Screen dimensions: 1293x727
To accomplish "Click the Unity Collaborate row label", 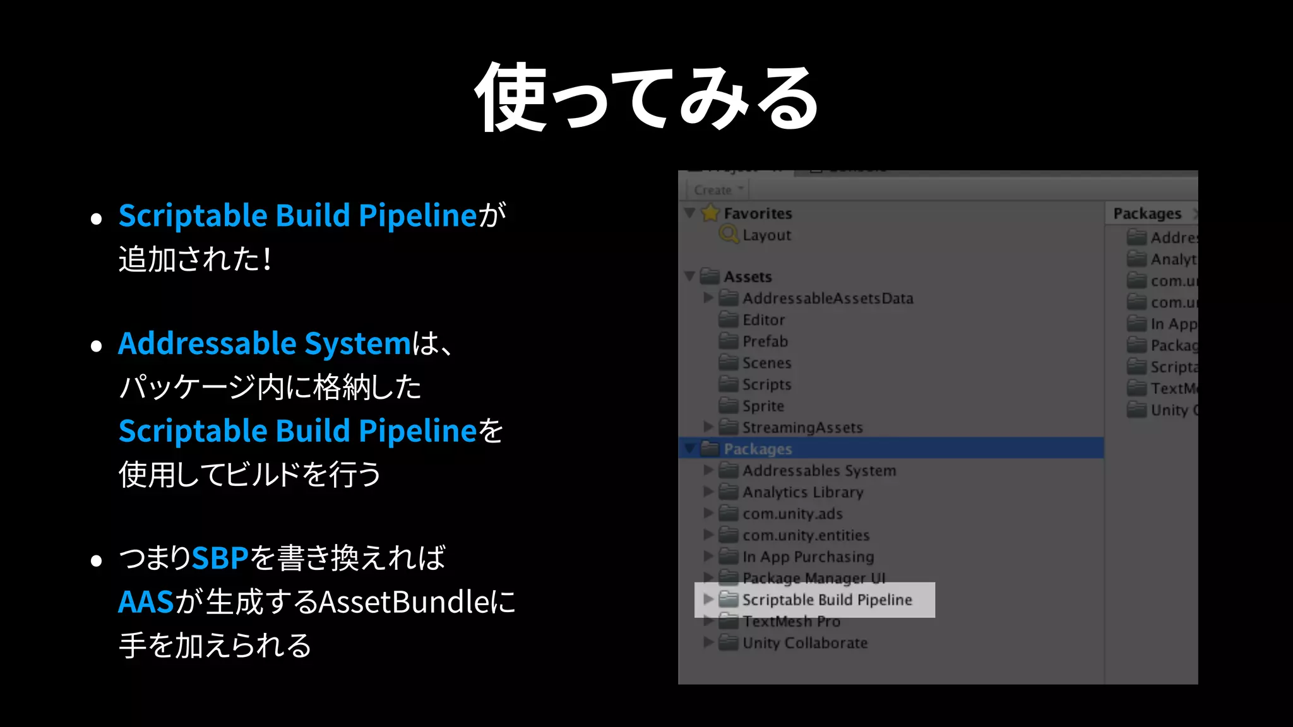I will tap(805, 642).
